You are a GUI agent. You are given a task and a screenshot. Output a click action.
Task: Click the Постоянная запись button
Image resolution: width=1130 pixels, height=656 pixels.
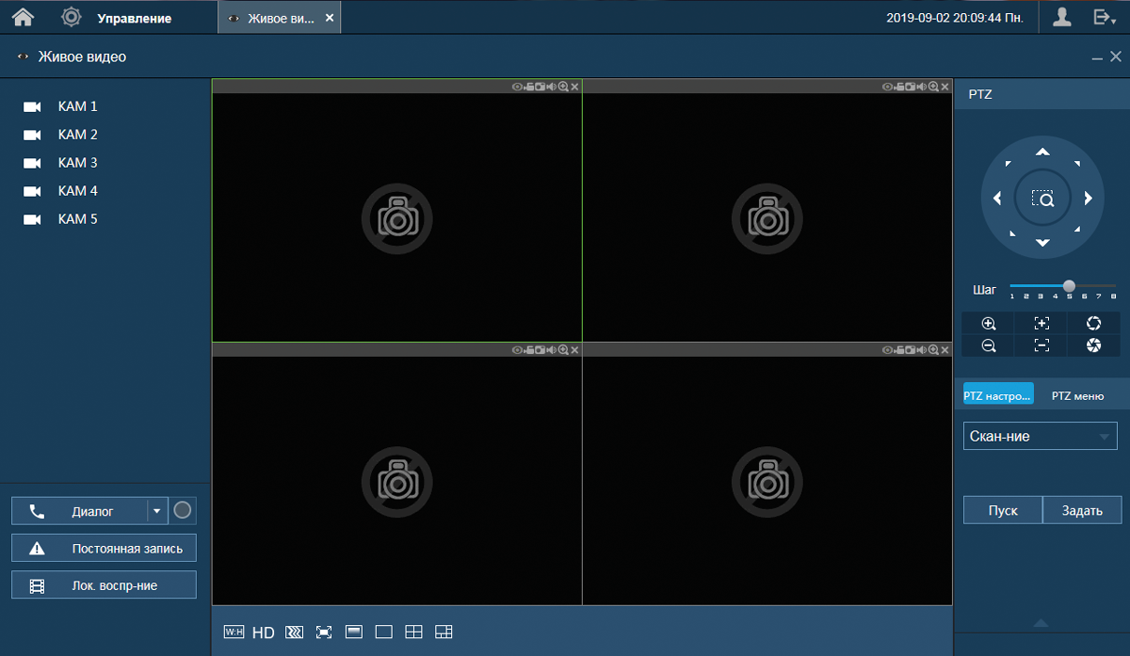pyautogui.click(x=105, y=548)
